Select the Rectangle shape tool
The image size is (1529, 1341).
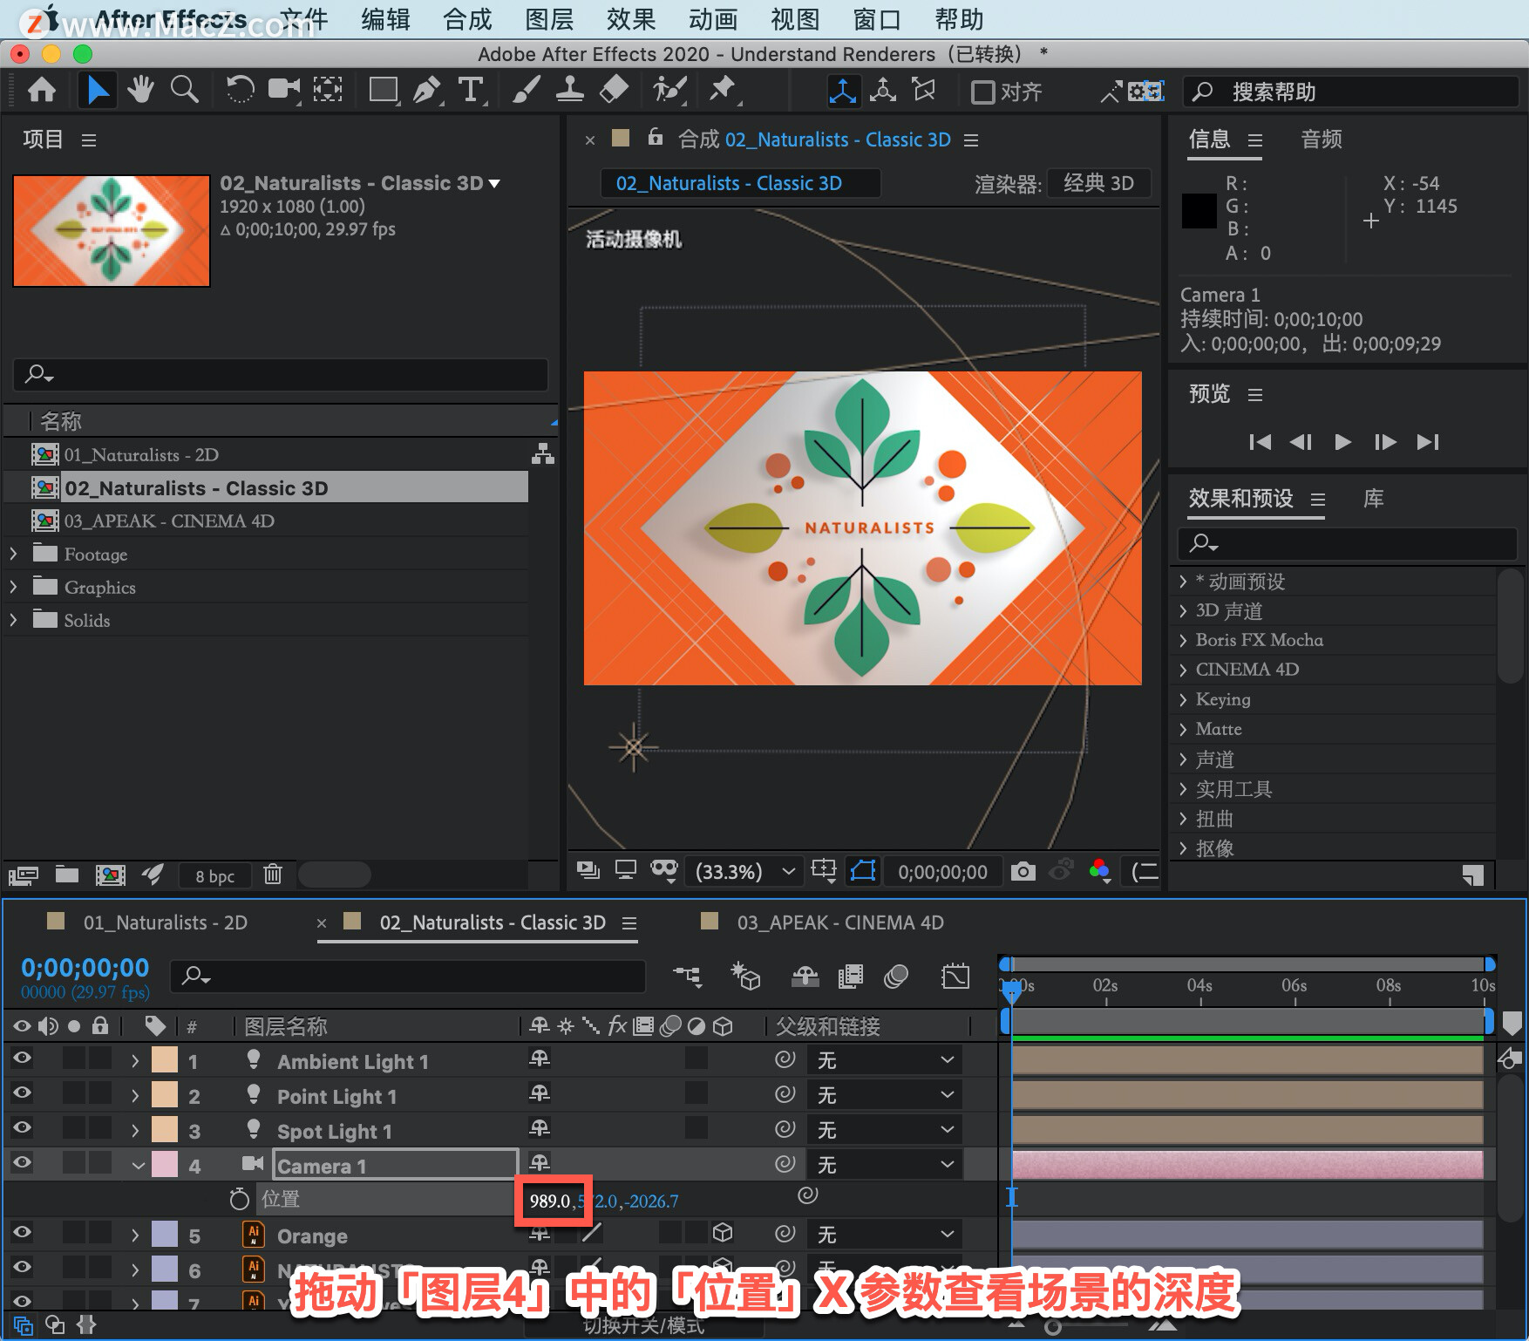pyautogui.click(x=383, y=90)
